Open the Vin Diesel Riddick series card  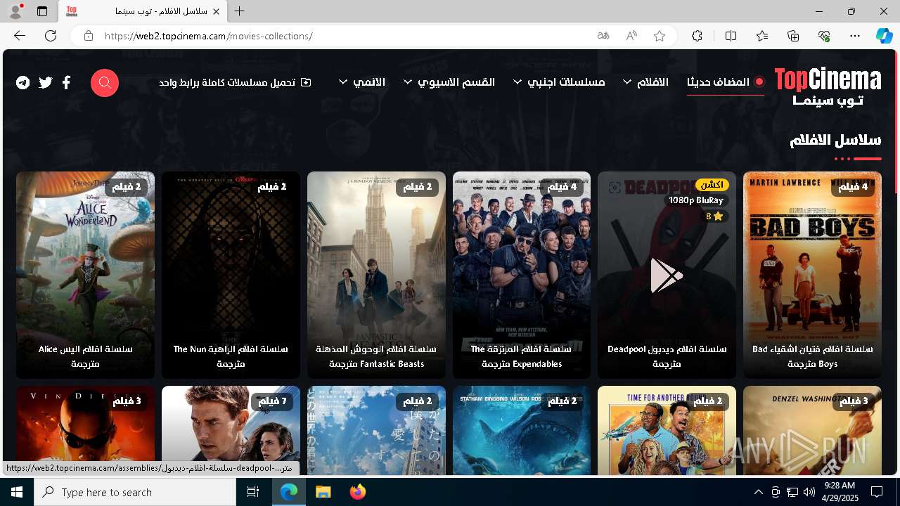click(x=85, y=430)
